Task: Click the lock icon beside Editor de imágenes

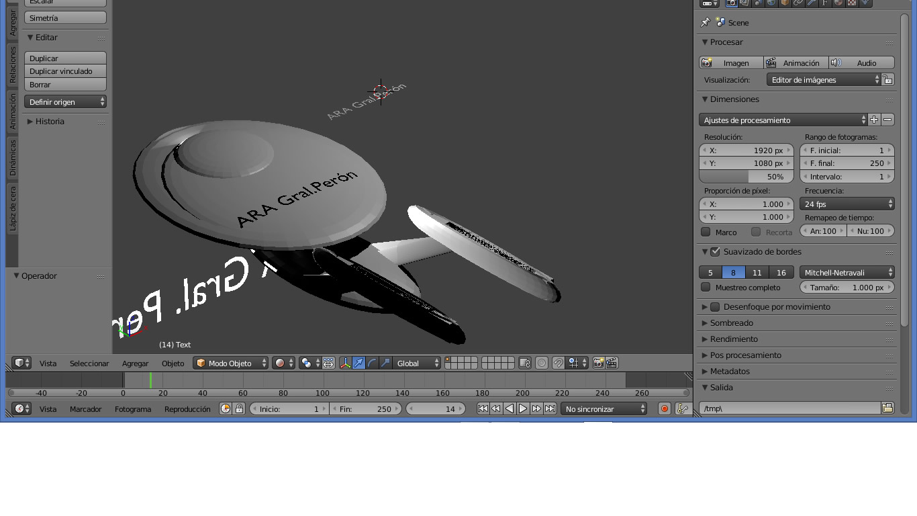Action: tap(887, 79)
